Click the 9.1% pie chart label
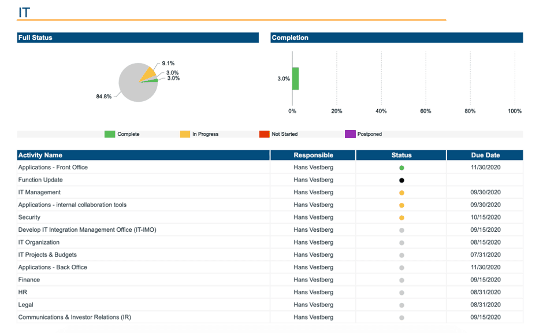 (x=168, y=64)
